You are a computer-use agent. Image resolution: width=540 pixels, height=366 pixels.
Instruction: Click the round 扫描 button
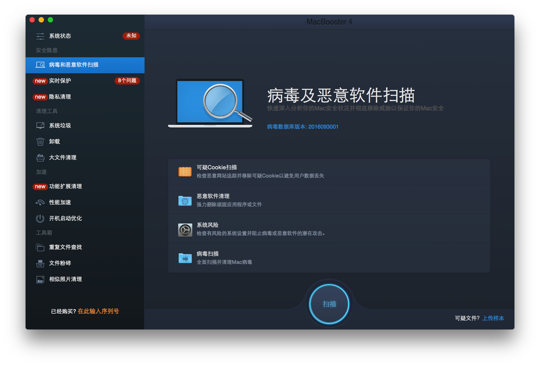(329, 304)
